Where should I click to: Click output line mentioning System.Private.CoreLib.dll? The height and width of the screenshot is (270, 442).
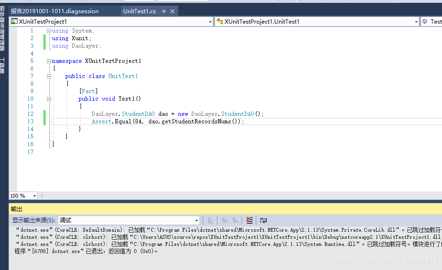(228, 230)
